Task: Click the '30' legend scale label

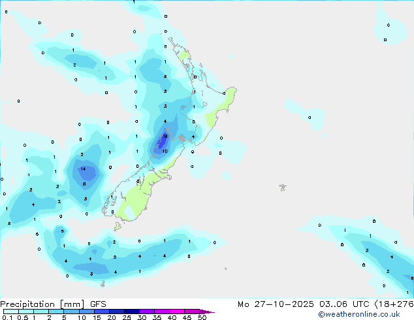Action: pyautogui.click(x=142, y=317)
